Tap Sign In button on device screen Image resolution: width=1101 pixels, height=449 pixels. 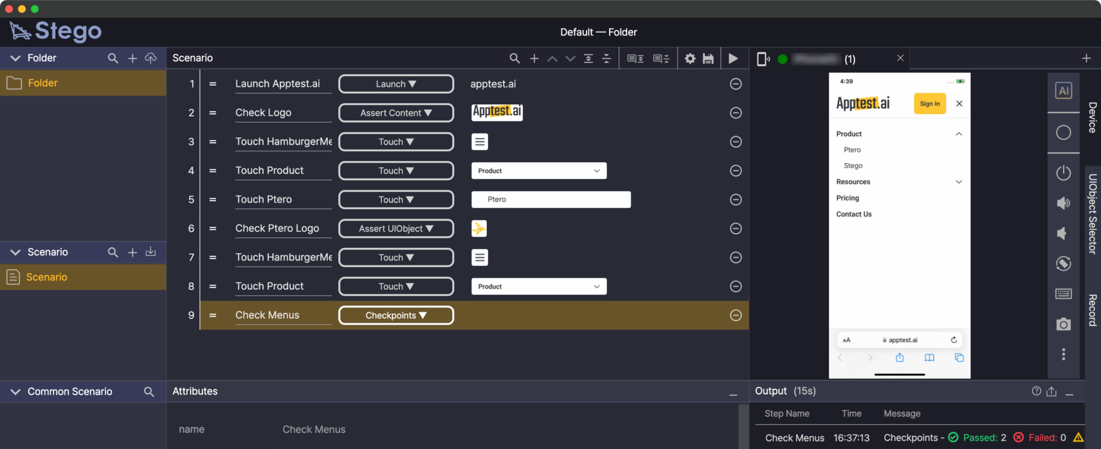pos(929,104)
